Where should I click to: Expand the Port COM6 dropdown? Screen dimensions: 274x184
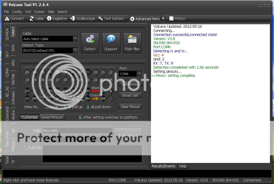tap(139, 74)
